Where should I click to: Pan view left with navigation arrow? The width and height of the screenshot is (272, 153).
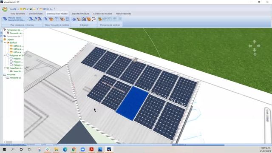click(x=250, y=46)
